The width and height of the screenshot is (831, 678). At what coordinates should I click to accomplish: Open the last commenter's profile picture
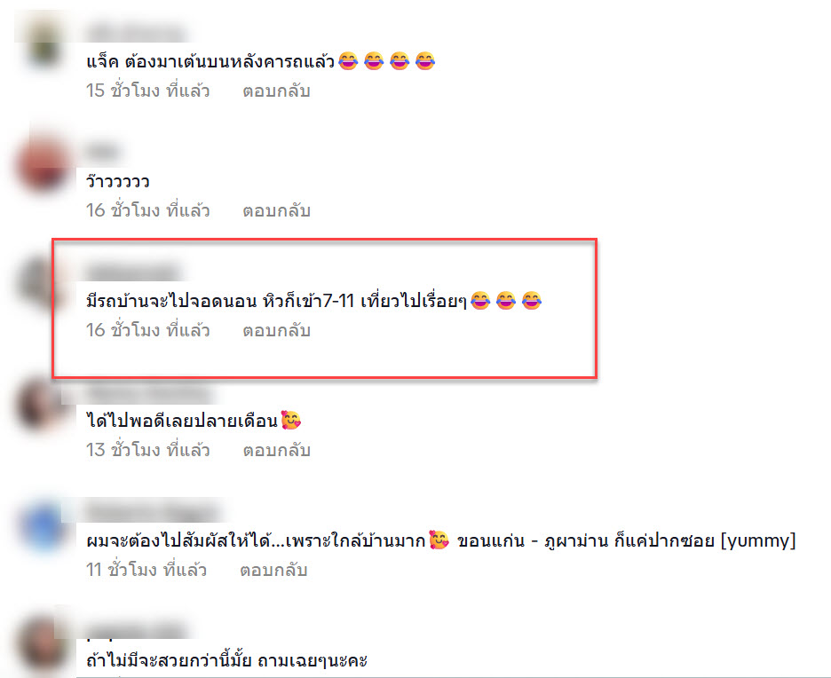(x=44, y=643)
